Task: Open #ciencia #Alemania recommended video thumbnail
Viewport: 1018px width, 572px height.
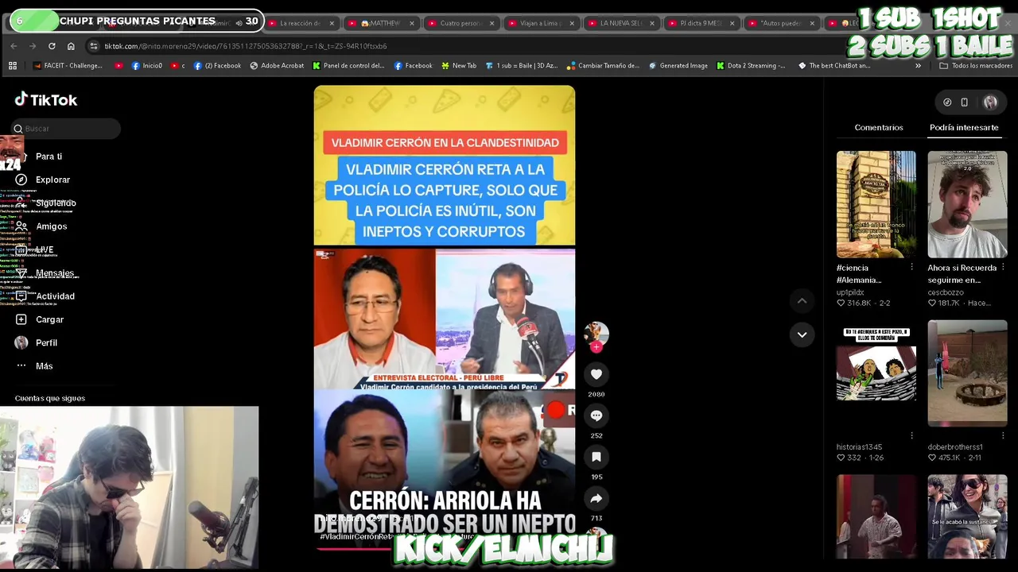Action: point(876,204)
